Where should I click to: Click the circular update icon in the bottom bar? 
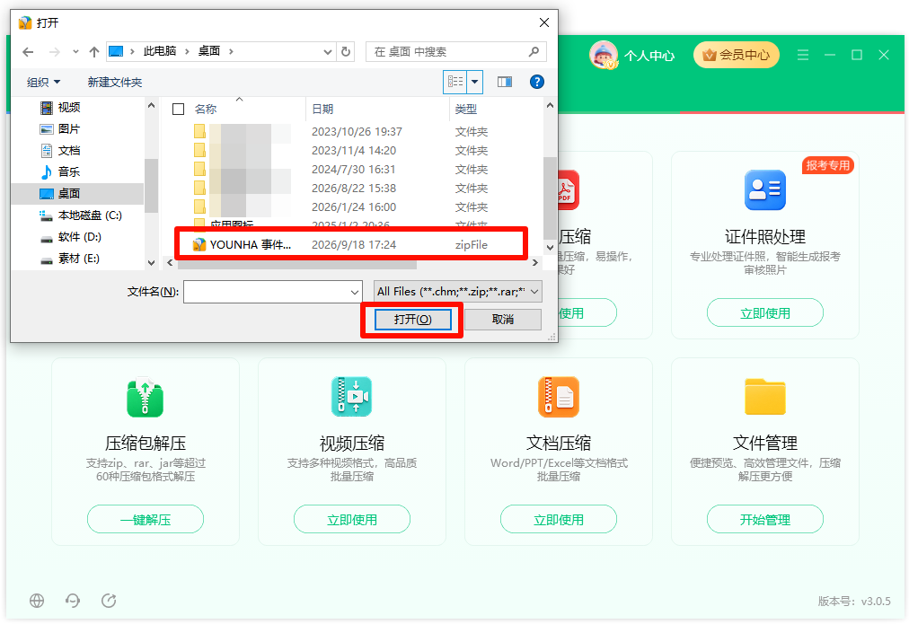(x=109, y=601)
